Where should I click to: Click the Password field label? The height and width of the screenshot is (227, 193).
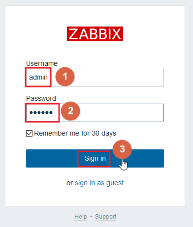(41, 98)
